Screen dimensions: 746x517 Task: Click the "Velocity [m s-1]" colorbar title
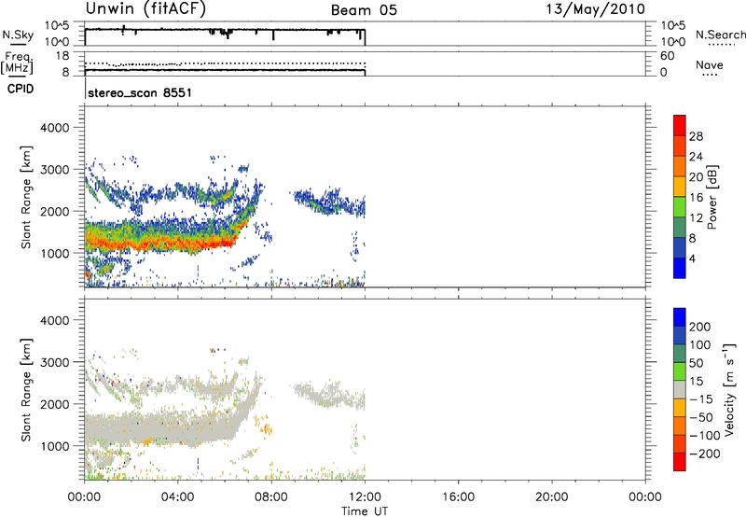(728, 390)
